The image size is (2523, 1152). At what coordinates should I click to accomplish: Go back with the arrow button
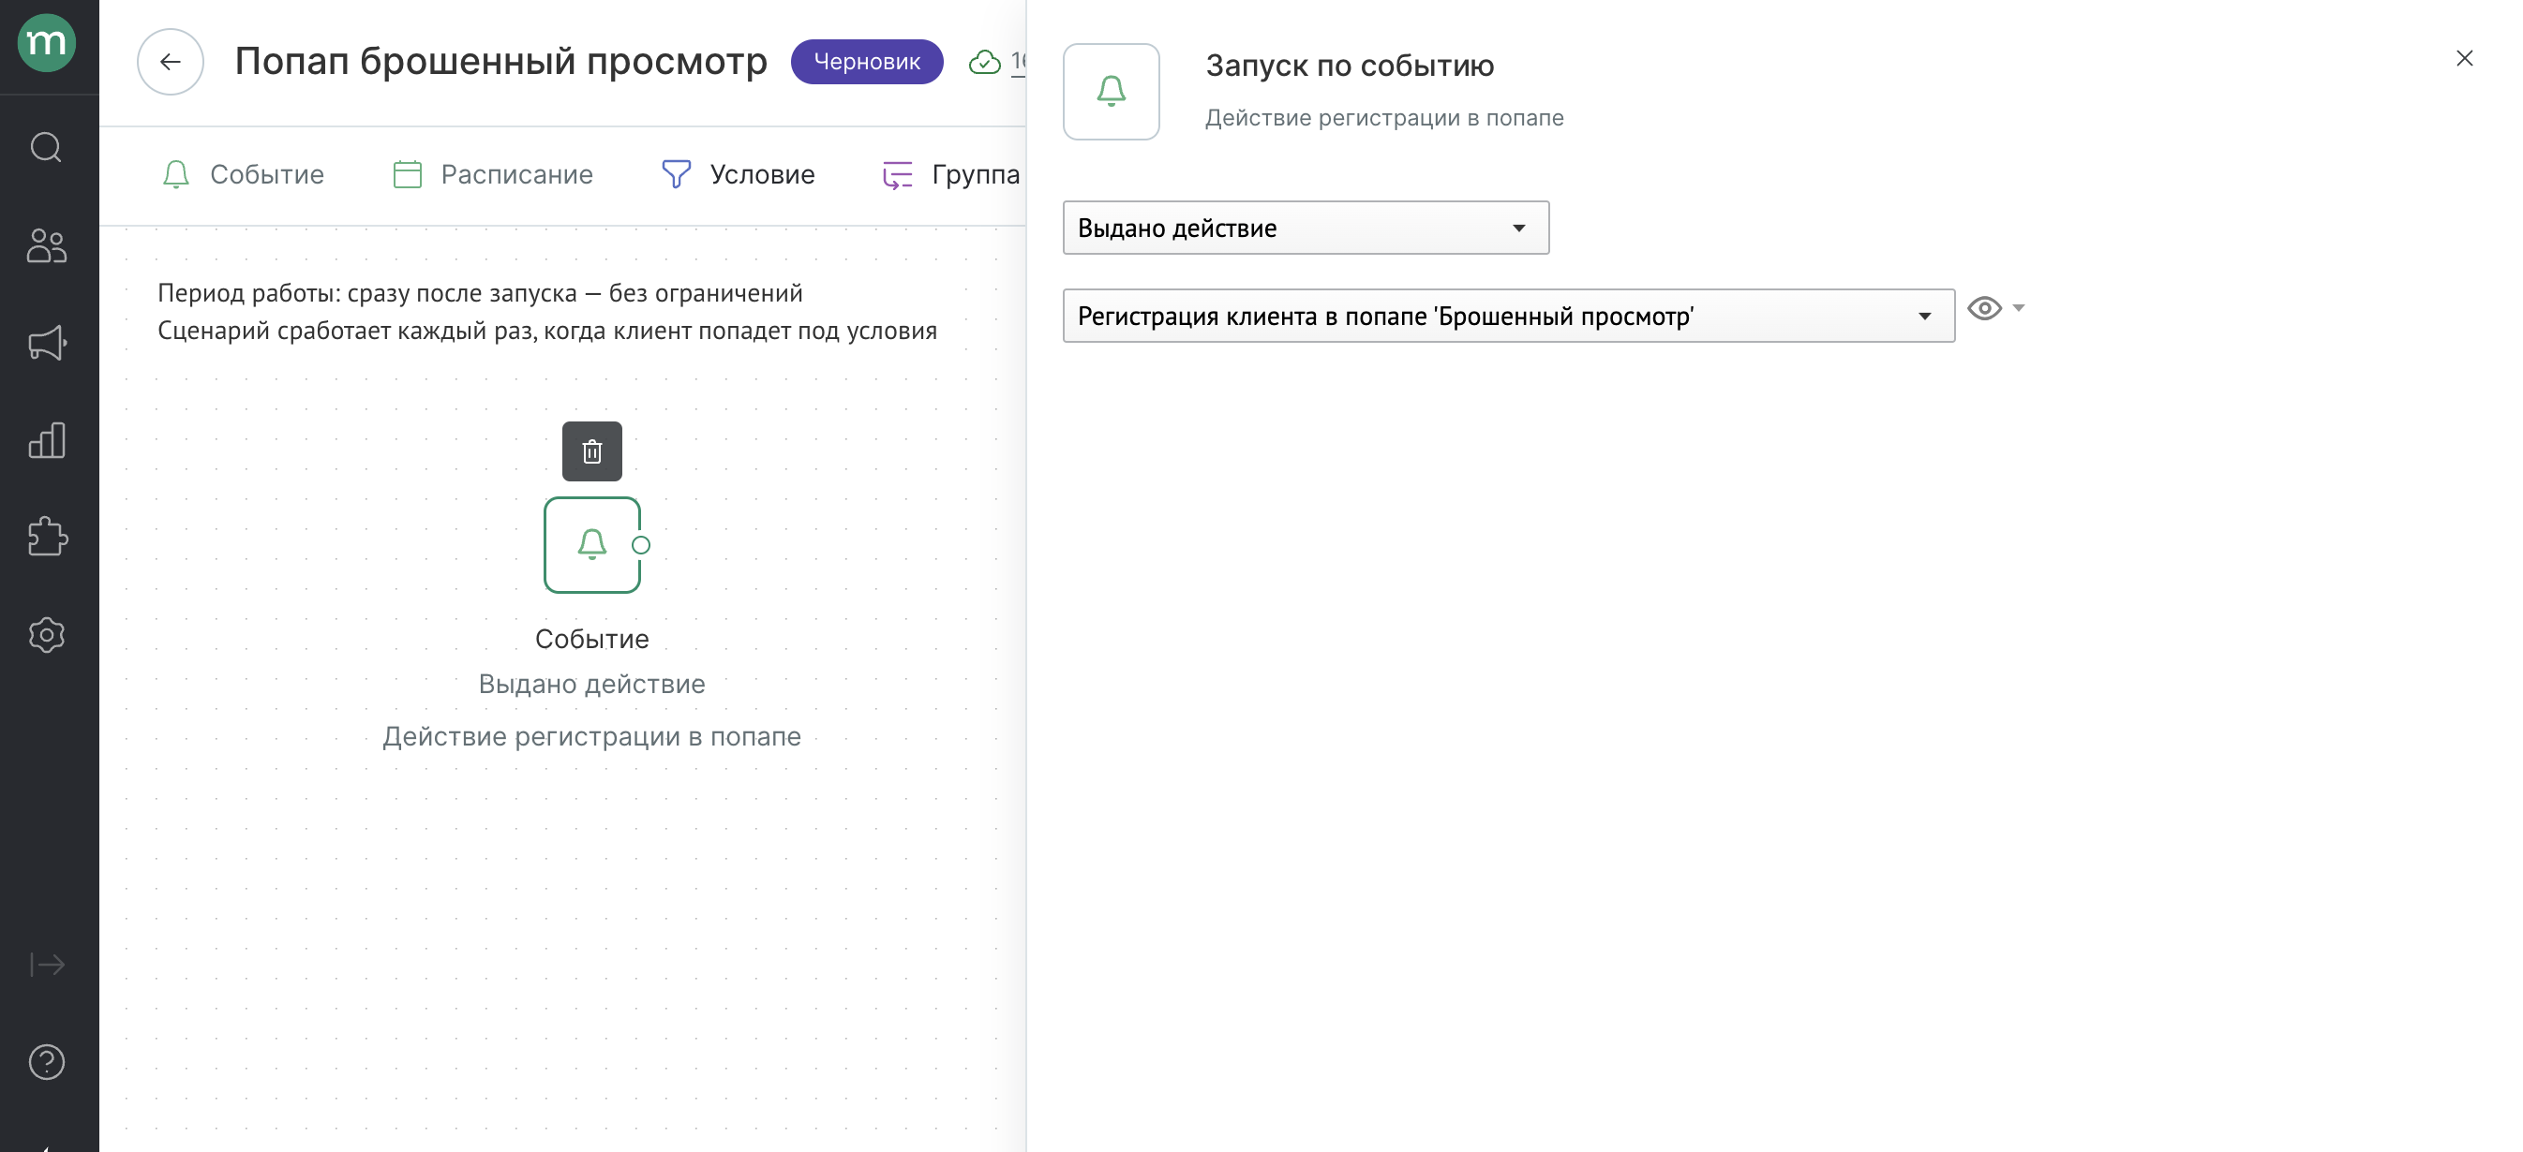(x=171, y=62)
